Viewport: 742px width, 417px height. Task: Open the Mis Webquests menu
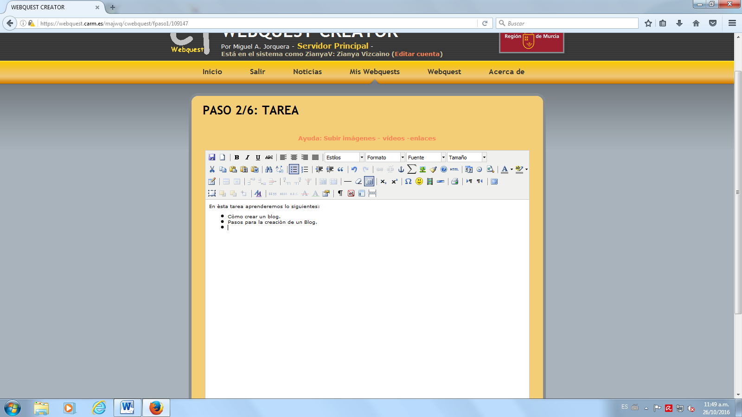pos(375,72)
